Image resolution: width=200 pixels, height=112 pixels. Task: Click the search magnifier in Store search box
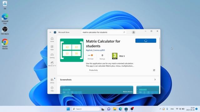coord(124,32)
